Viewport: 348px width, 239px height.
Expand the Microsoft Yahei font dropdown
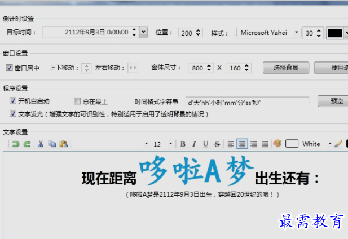click(x=296, y=32)
